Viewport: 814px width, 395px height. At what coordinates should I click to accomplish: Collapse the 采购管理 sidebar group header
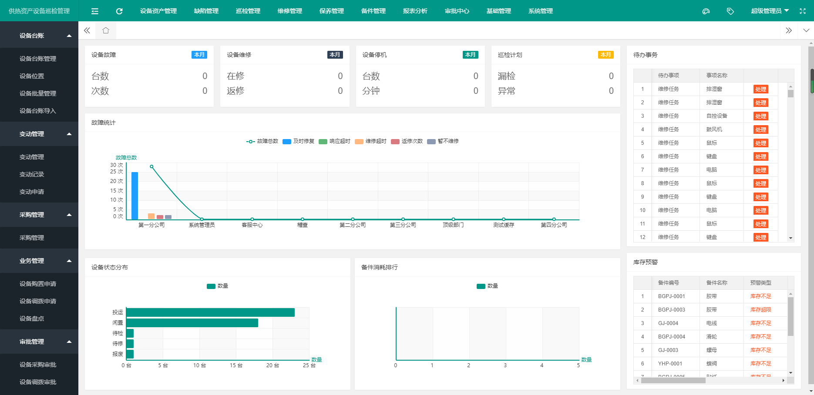tap(39, 215)
